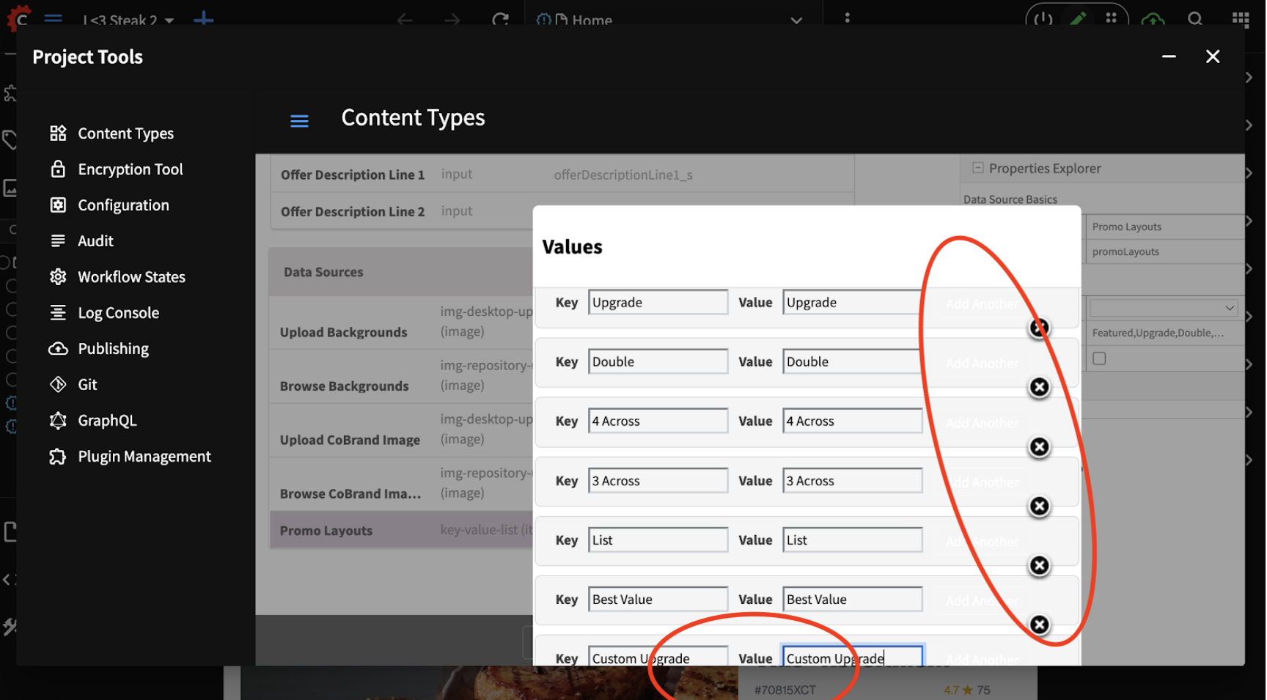Viewport: 1267px width, 700px height.
Task: Open the apps launcher grid icon
Action: tap(1241, 20)
